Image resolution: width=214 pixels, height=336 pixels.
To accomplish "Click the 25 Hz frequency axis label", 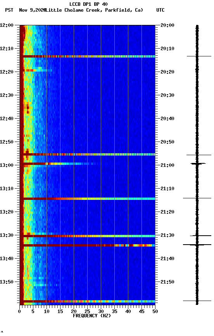I will coord(87,311).
